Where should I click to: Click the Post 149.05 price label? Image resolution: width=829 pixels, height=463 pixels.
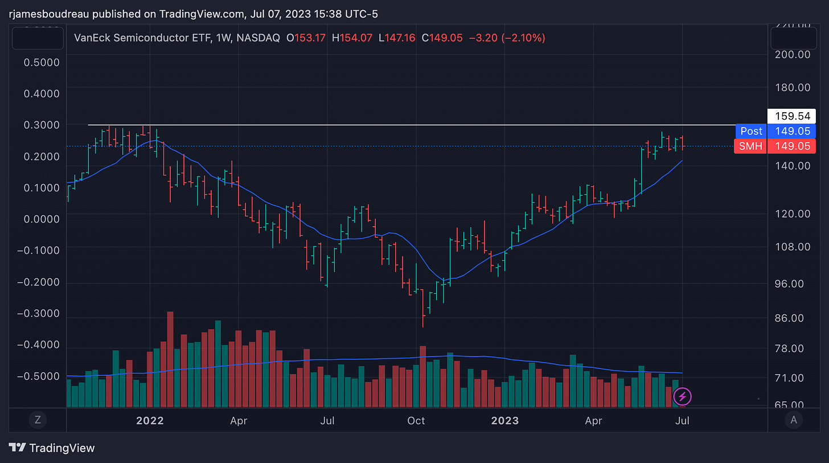pyautogui.click(x=775, y=131)
